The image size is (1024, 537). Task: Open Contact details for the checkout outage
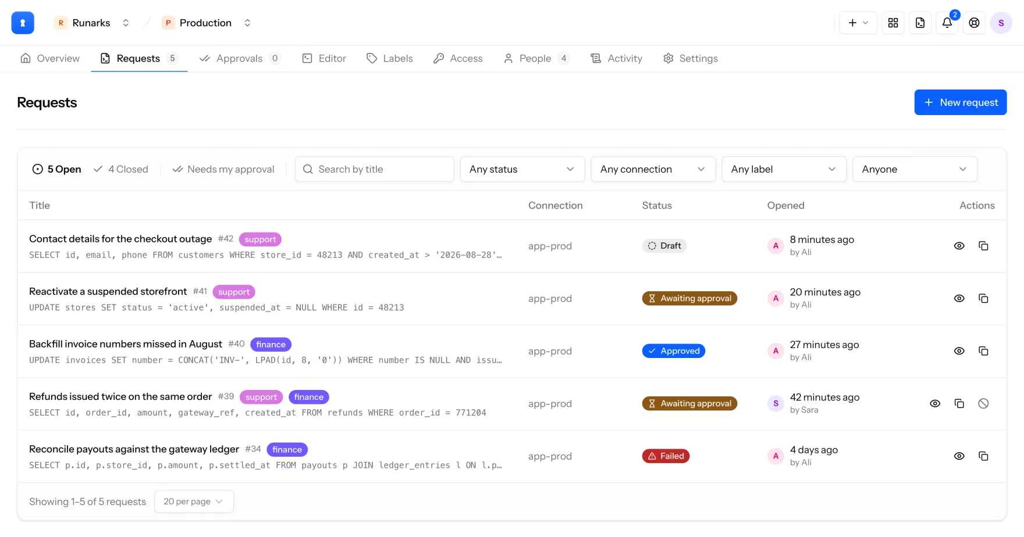coord(120,239)
